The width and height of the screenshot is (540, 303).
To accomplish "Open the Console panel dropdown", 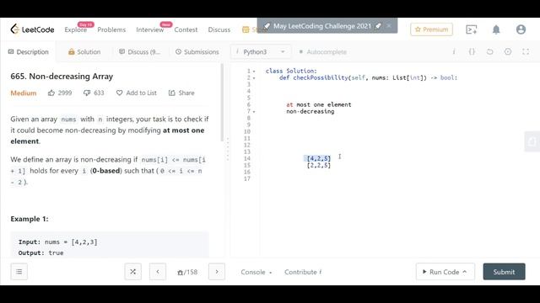I will point(256,272).
